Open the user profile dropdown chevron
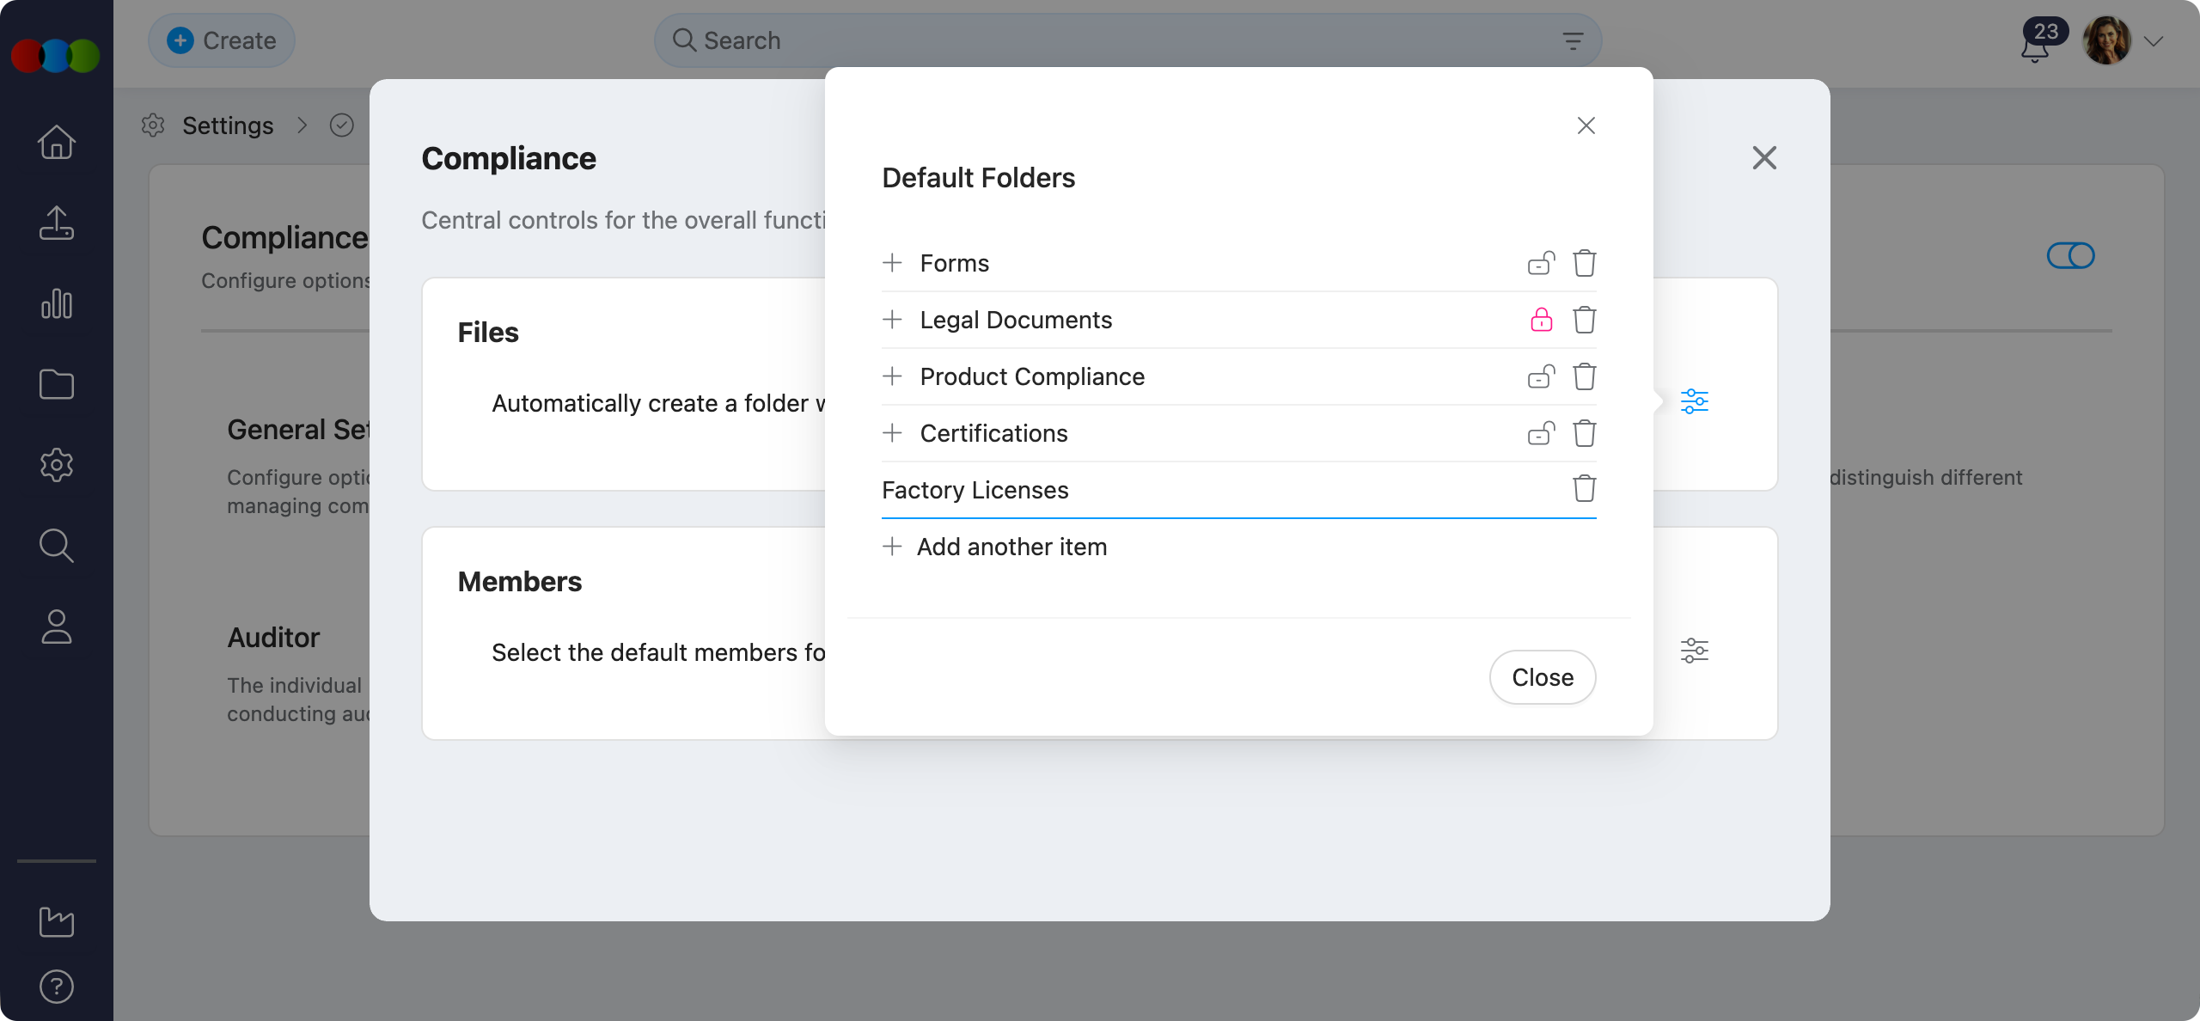The width and height of the screenshot is (2200, 1021). 2153,41
